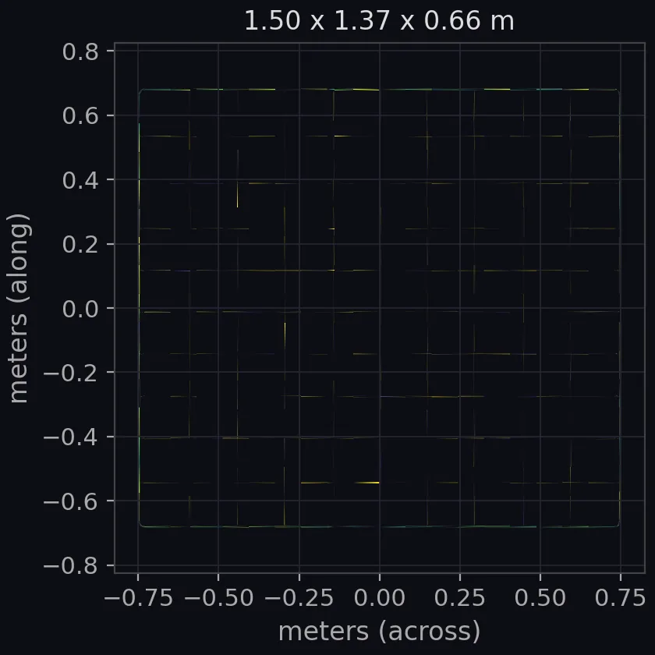Click the y-axis tick label −0.2
655x655 pixels.
[x=71, y=373]
